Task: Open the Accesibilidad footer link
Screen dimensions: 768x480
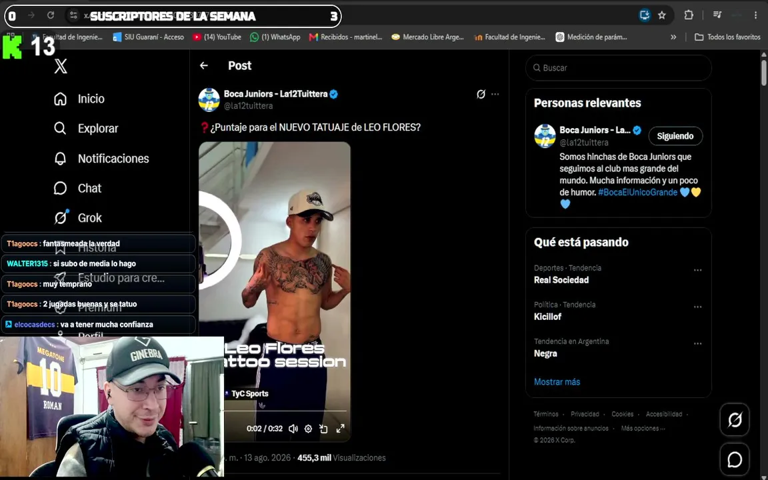Action: point(664,414)
